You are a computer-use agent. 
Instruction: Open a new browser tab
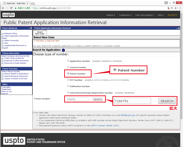(33, 4)
